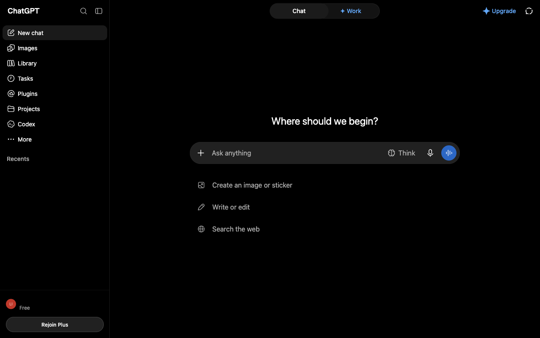Open Codex from the sidebar
The height and width of the screenshot is (338, 540).
(55, 124)
